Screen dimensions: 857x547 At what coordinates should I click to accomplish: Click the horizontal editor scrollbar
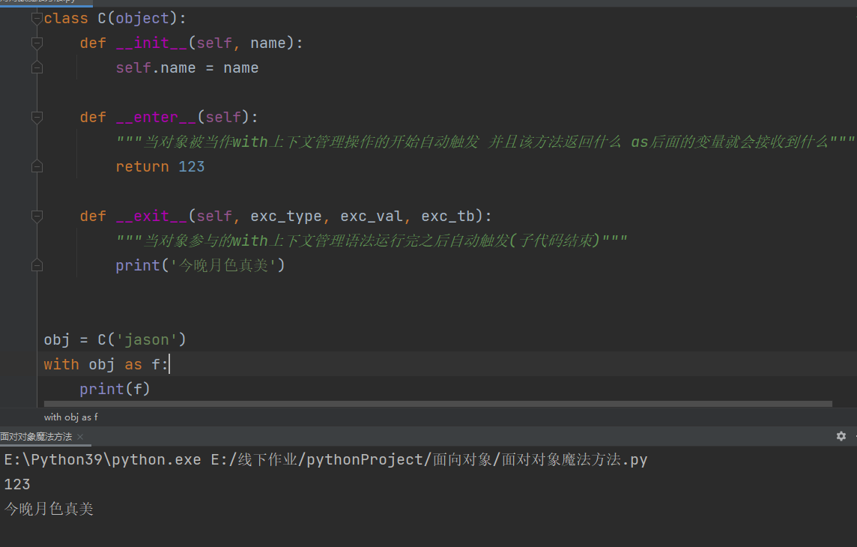pyautogui.click(x=437, y=404)
